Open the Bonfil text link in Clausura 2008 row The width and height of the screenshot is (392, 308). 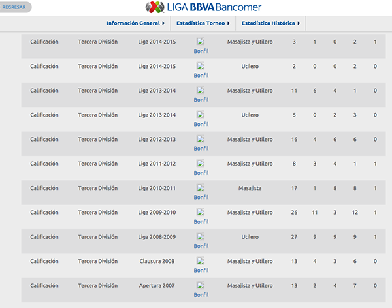pyautogui.click(x=201, y=271)
